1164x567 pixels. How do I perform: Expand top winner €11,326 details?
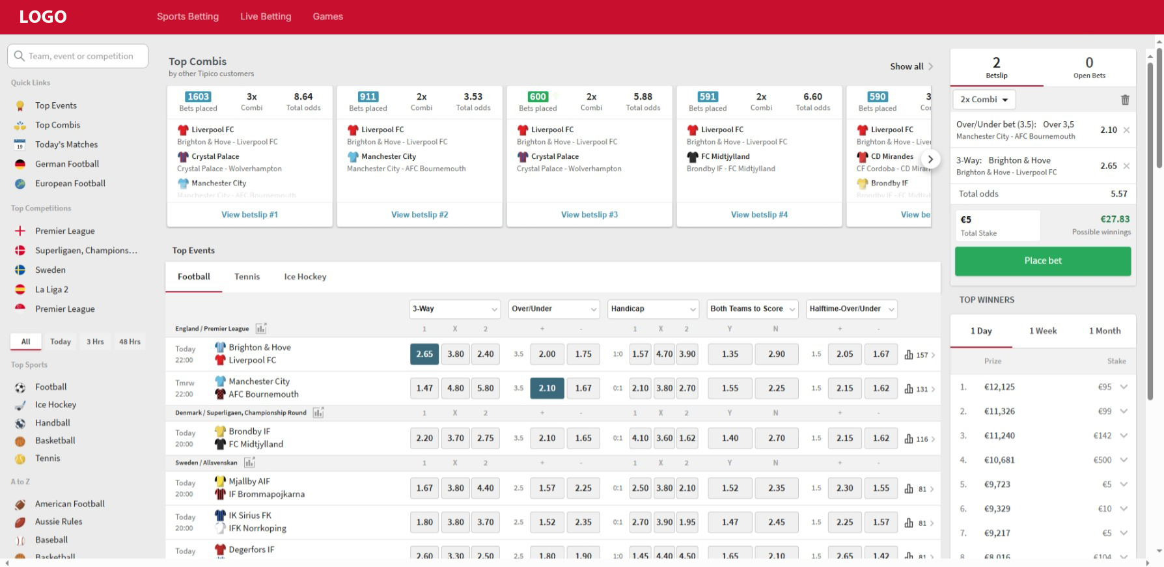tap(1124, 411)
